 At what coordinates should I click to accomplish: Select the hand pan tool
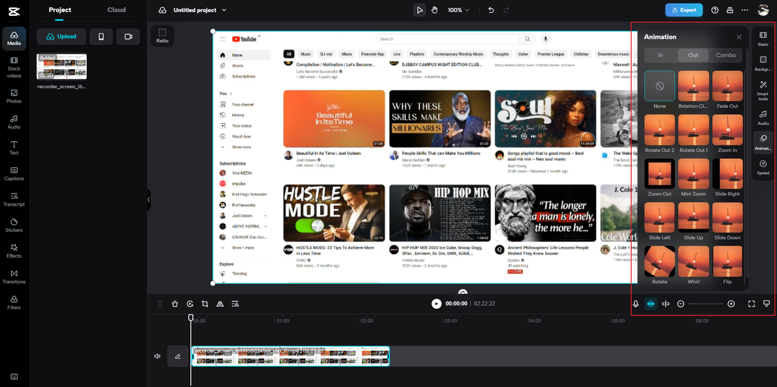(x=435, y=10)
